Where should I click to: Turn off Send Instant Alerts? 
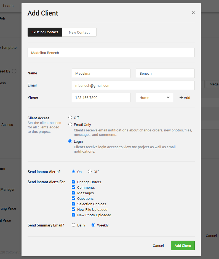click(90, 172)
